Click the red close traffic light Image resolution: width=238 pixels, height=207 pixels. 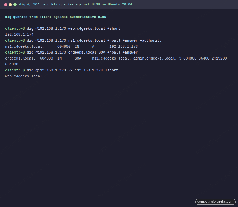5,4
